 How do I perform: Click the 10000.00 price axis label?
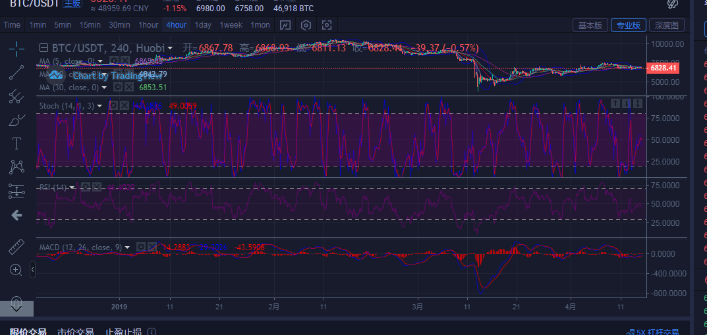point(667,44)
